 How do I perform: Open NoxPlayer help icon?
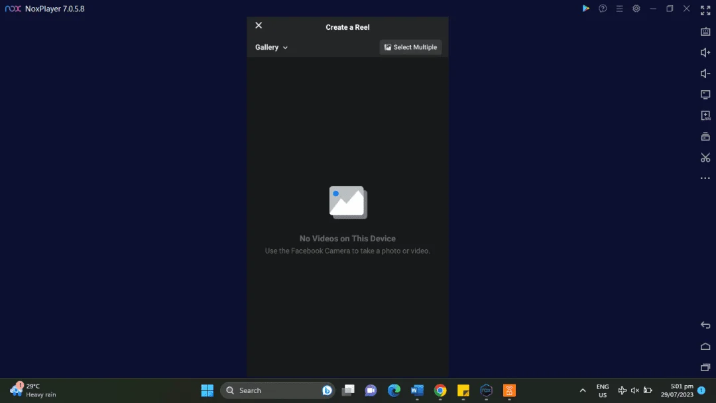[603, 8]
